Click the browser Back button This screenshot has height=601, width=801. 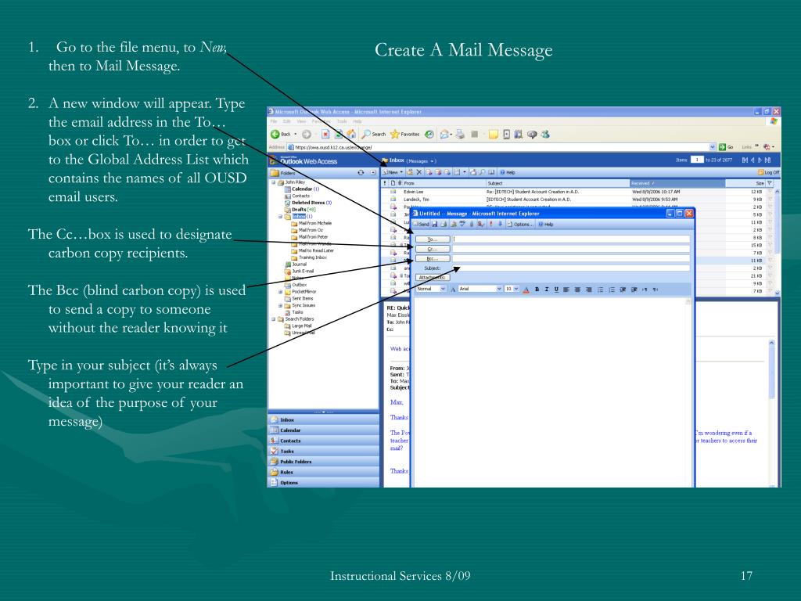click(281, 134)
